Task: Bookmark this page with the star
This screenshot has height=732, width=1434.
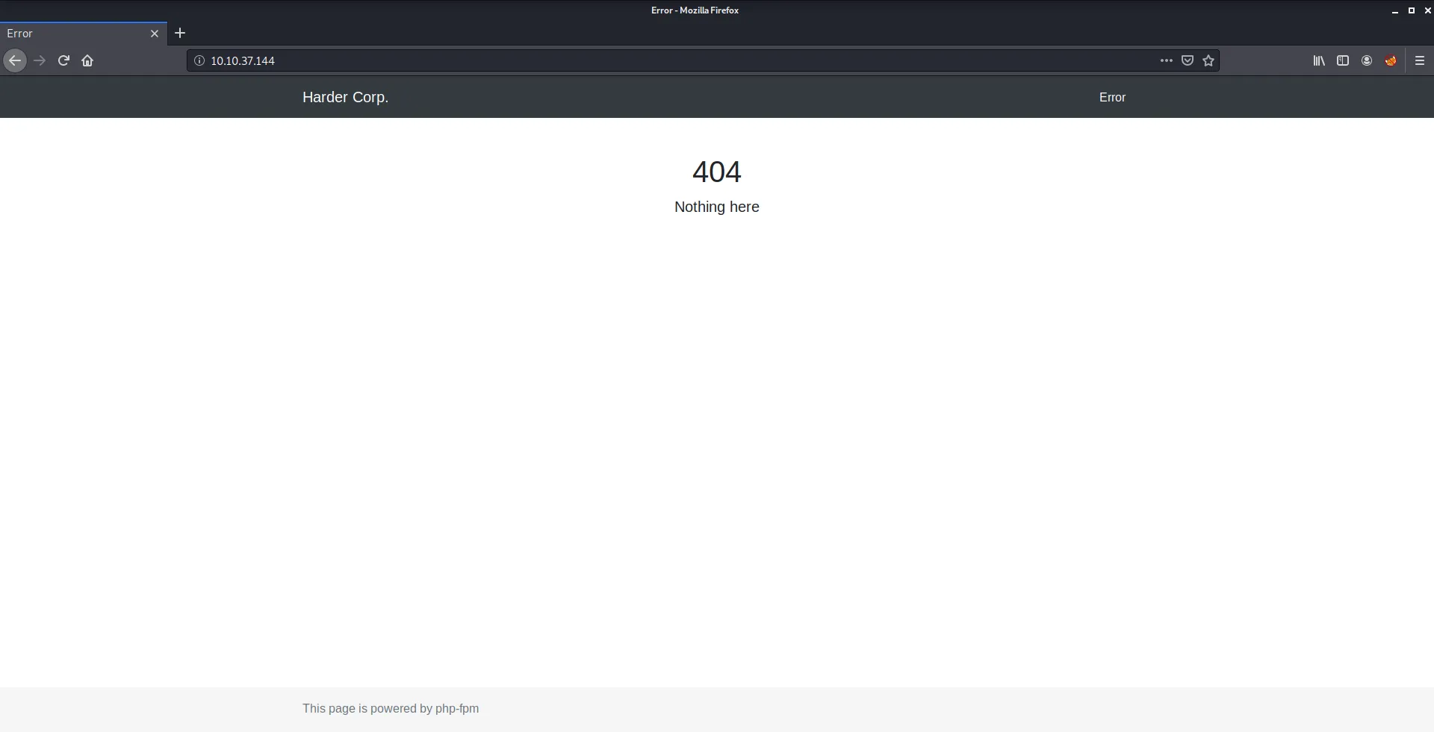Action: click(x=1208, y=60)
